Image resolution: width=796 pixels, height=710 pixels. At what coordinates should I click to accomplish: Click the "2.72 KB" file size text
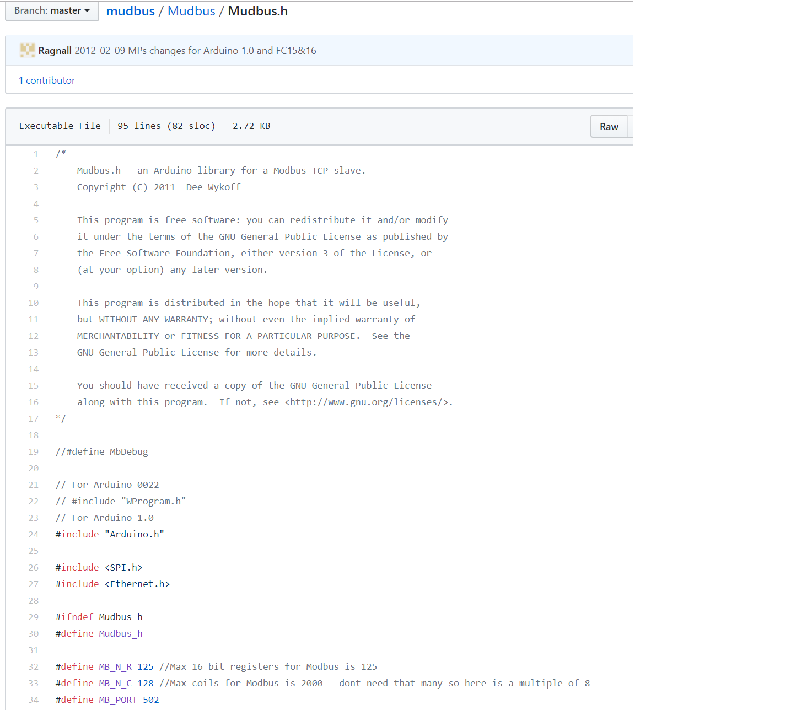pos(251,126)
